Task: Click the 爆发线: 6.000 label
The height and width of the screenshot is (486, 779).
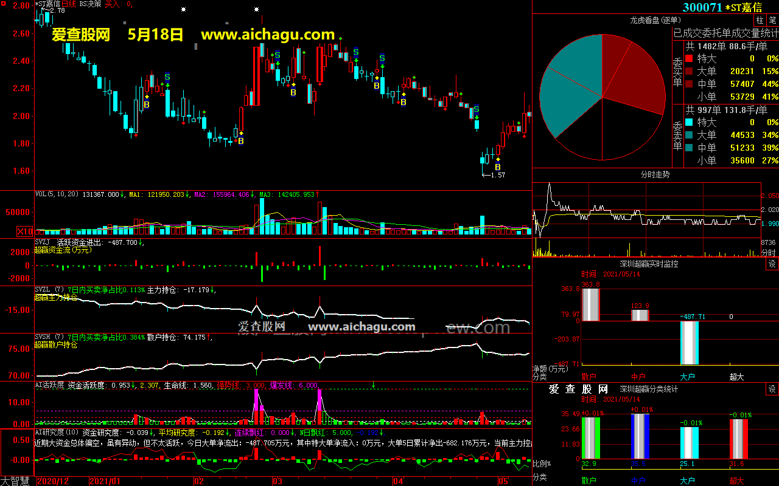Action: coord(293,385)
